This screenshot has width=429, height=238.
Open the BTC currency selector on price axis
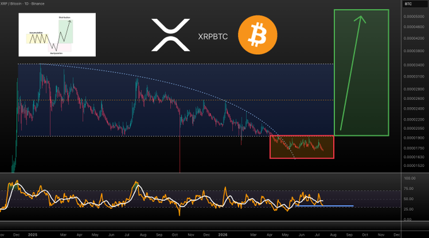414,4
